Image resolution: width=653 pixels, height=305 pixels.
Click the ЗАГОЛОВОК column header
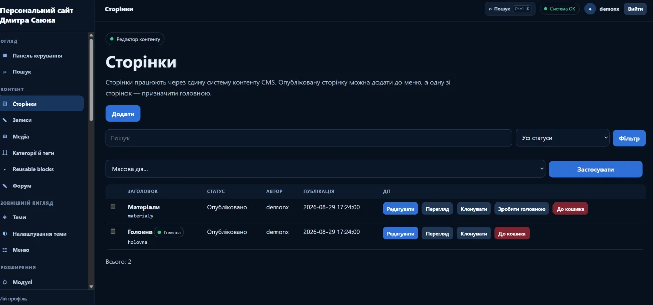143,191
